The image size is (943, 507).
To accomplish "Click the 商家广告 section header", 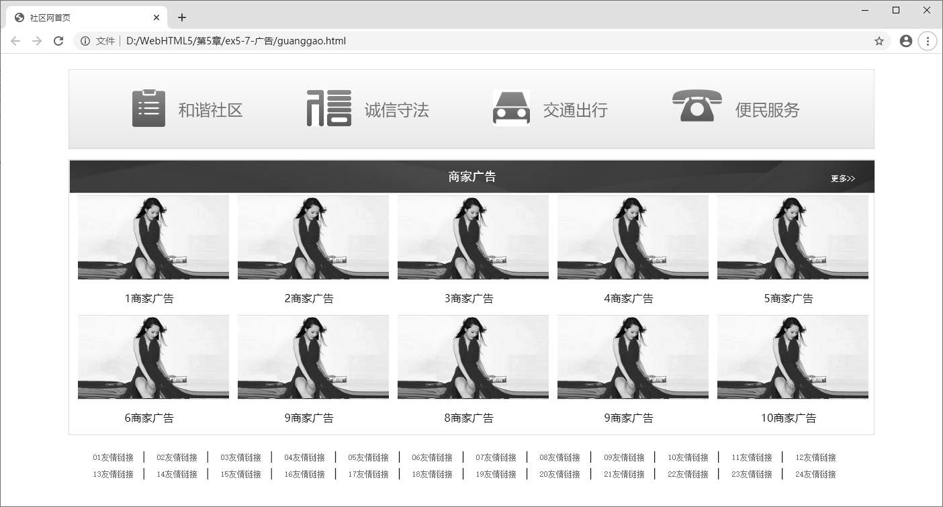I will (x=471, y=177).
